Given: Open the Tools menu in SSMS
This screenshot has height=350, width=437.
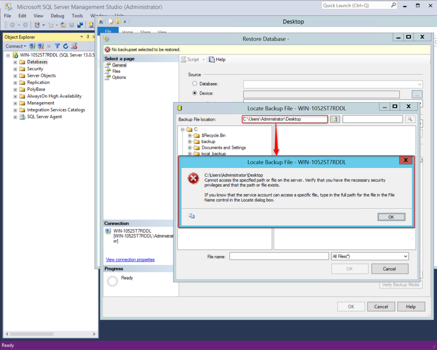Looking at the screenshot, I should (x=77, y=16).
